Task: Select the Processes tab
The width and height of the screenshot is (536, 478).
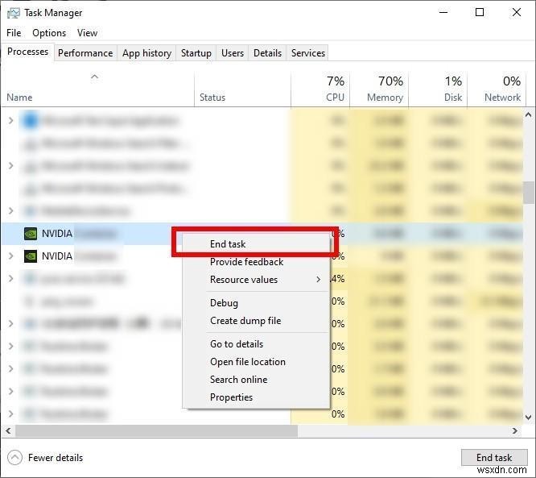Action: coord(27,52)
